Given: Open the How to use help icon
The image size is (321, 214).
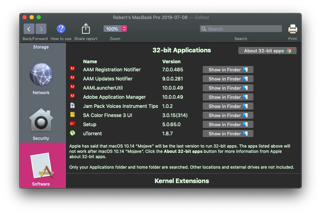Looking at the screenshot, I should [x=61, y=29].
